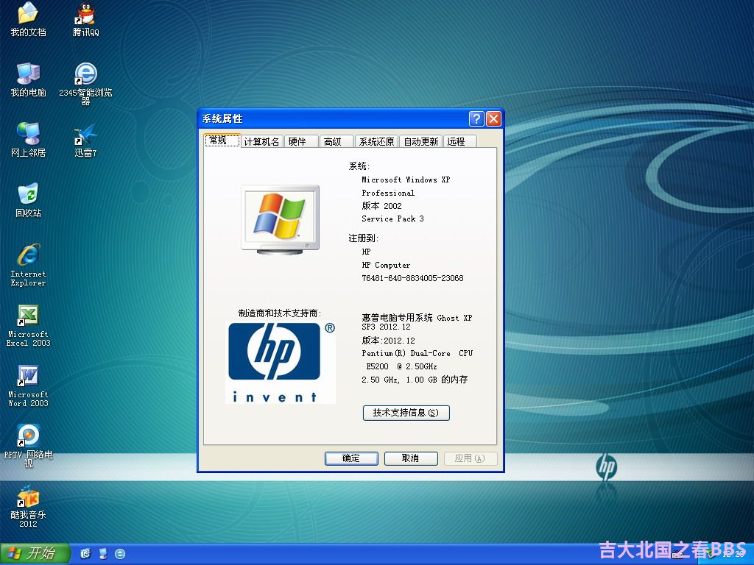Click the '制造商和技术支持商:' label
The image size is (754, 565).
[x=280, y=313]
